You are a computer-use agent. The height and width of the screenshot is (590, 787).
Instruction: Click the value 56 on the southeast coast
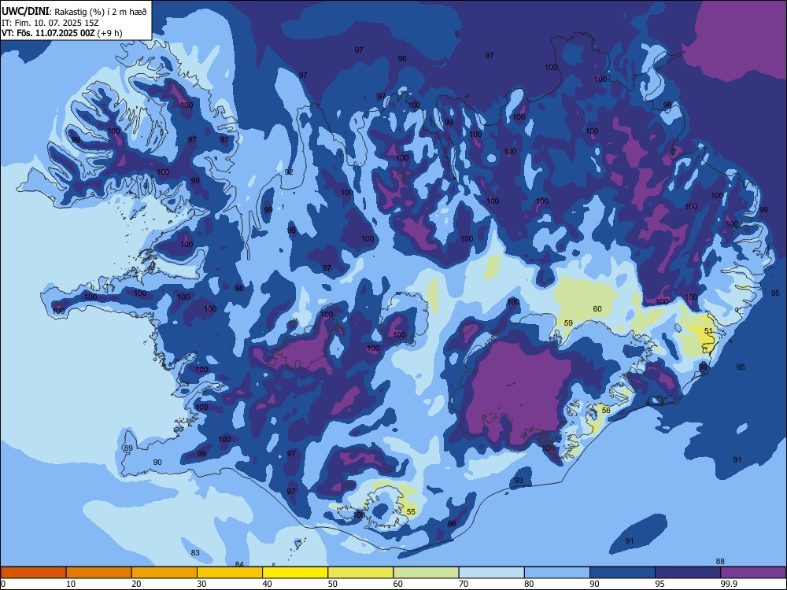tap(606, 411)
